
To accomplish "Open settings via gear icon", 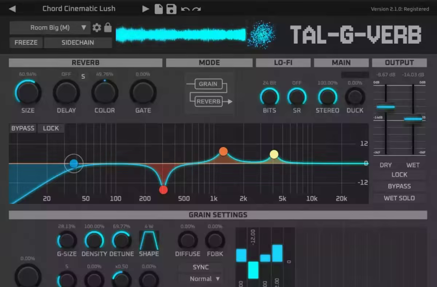I will 97,28.
